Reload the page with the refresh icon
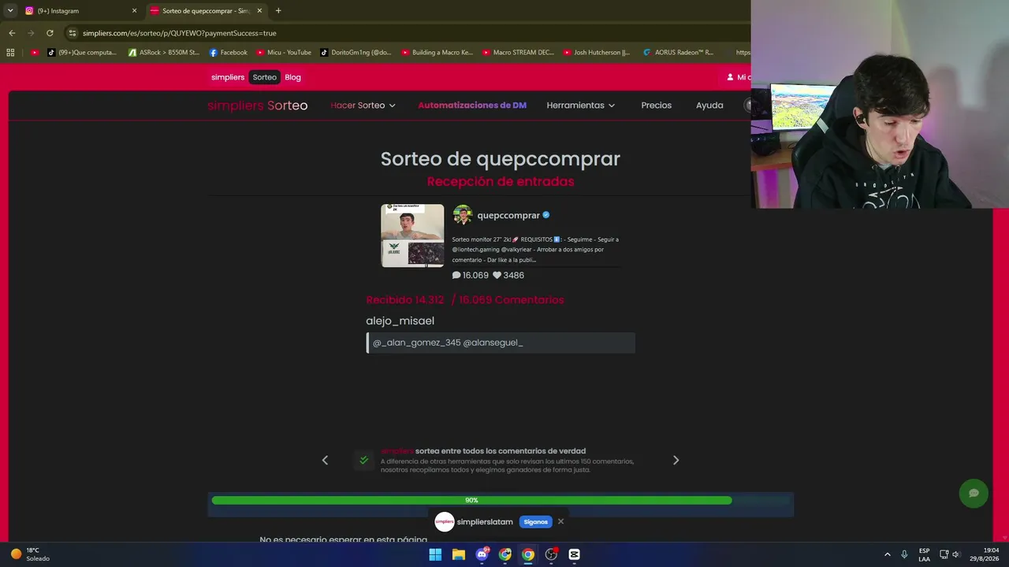The height and width of the screenshot is (567, 1009). (x=50, y=33)
